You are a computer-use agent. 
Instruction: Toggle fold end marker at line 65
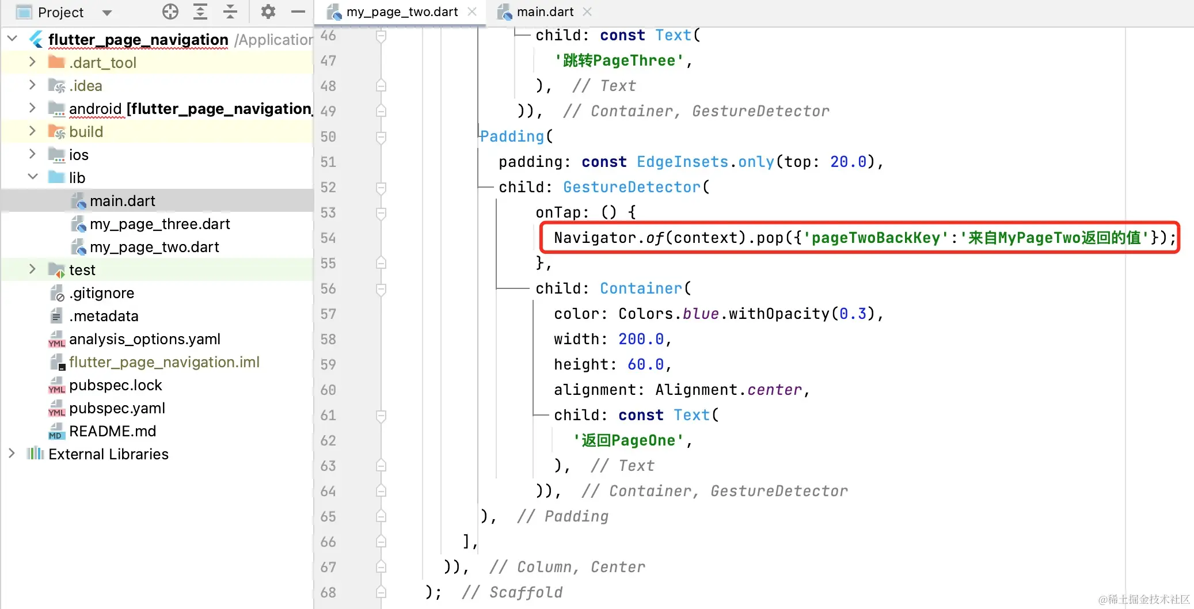381,516
